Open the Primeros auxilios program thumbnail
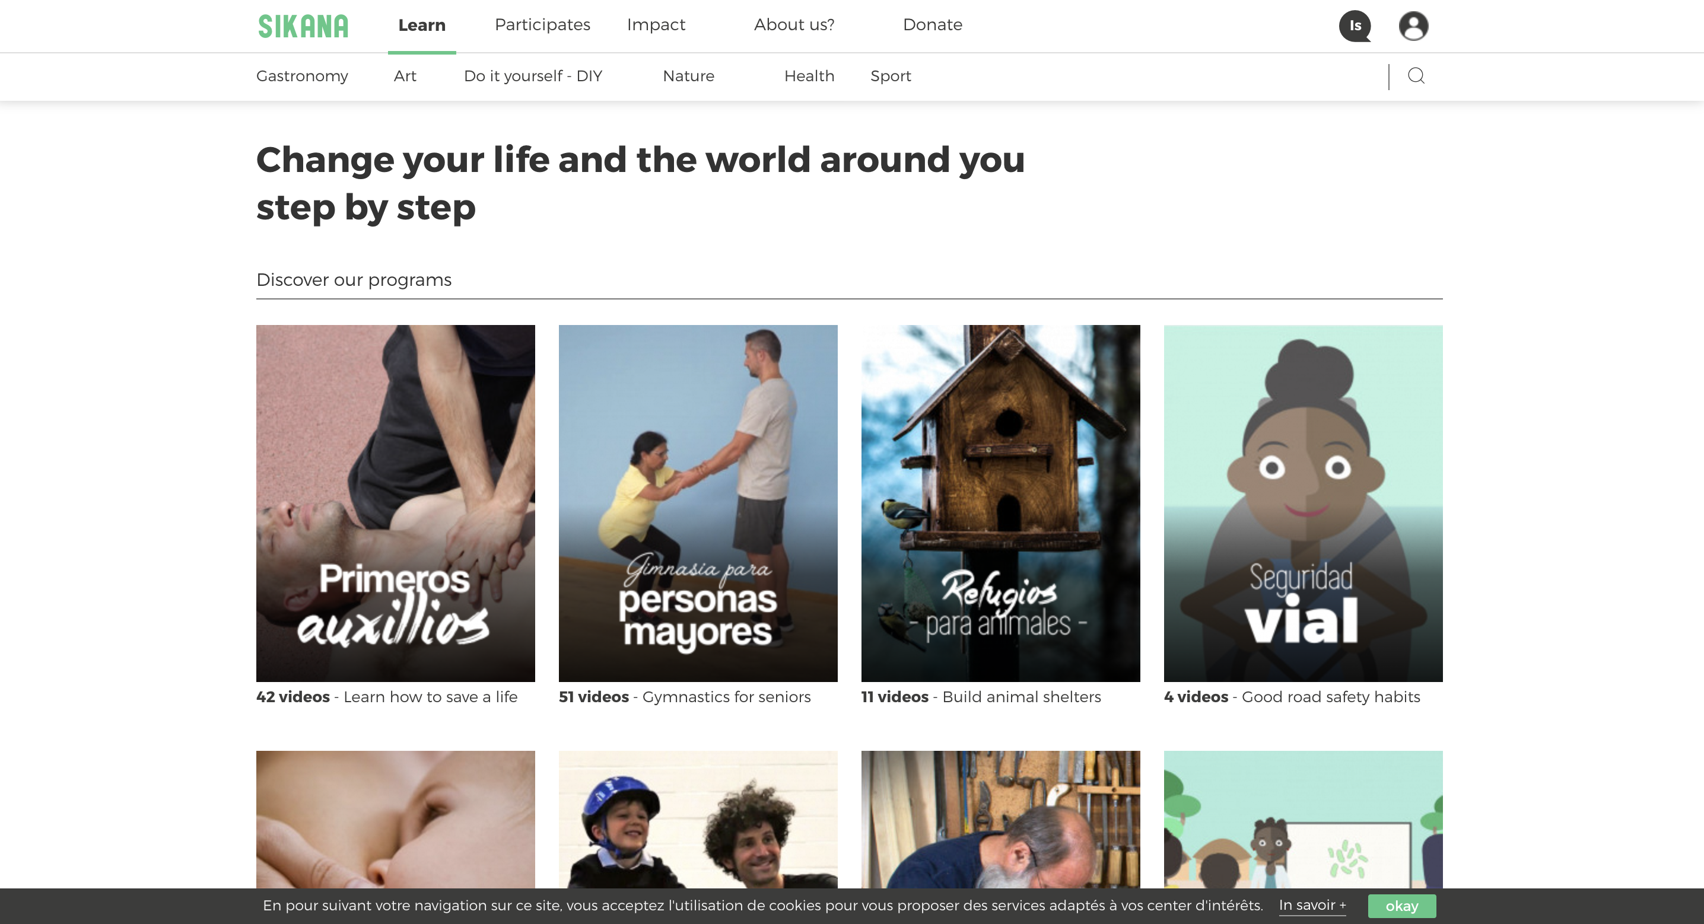 tap(395, 503)
